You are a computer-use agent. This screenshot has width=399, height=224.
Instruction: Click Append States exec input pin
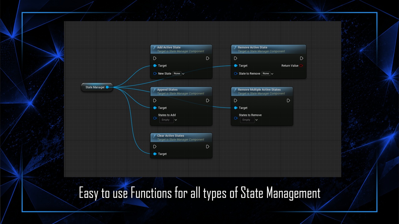(x=155, y=100)
